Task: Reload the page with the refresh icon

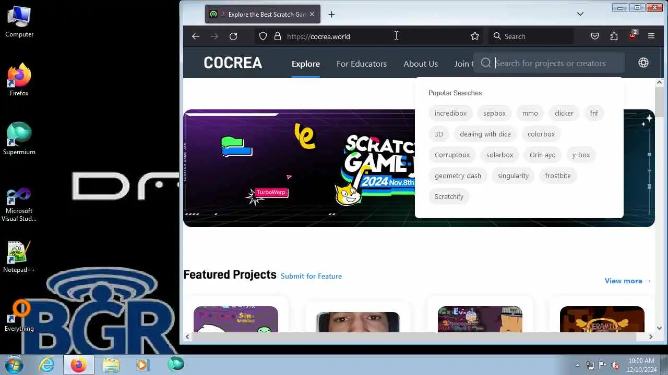Action: tap(233, 36)
